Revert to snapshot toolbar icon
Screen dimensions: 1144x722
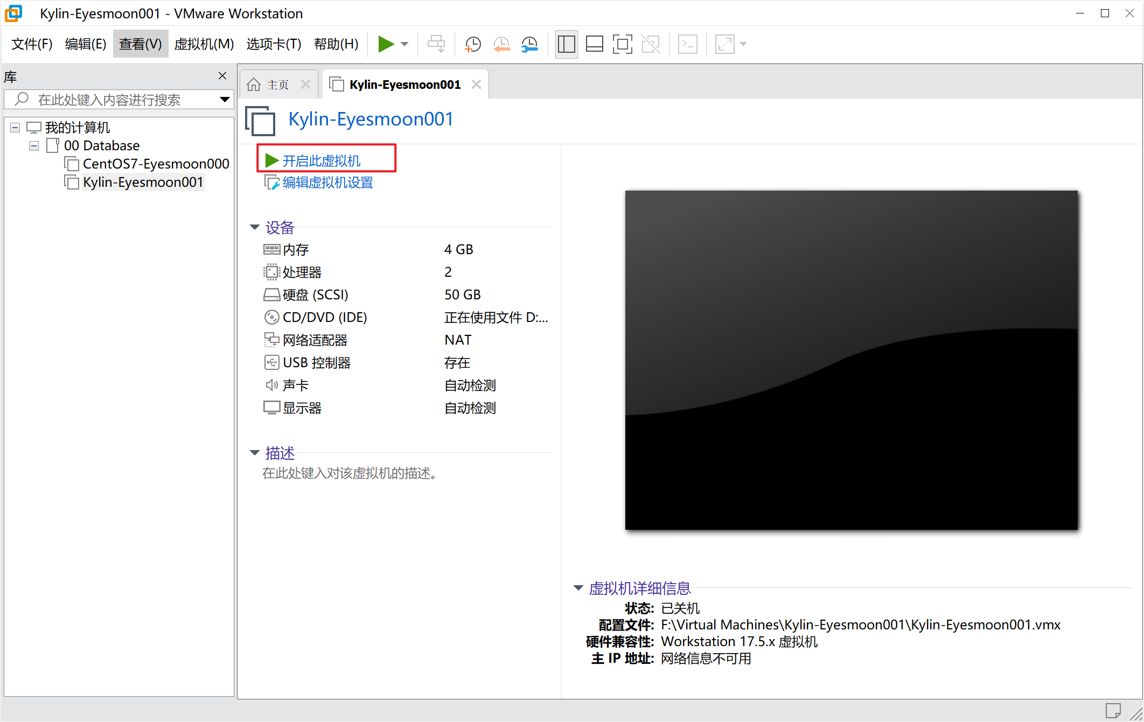pos(501,44)
